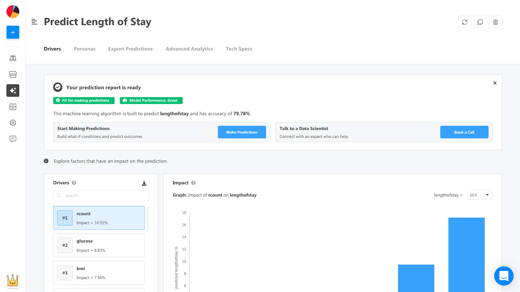This screenshot has height=292, width=520.
Task: Click the Book a Call button
Action: coord(464,132)
